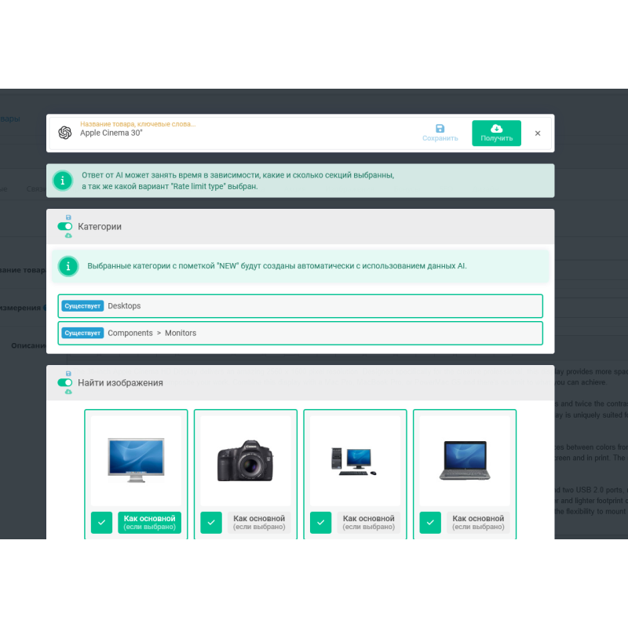Disable the Найти изображения section toggle
This screenshot has height=628, width=628.
[x=64, y=382]
